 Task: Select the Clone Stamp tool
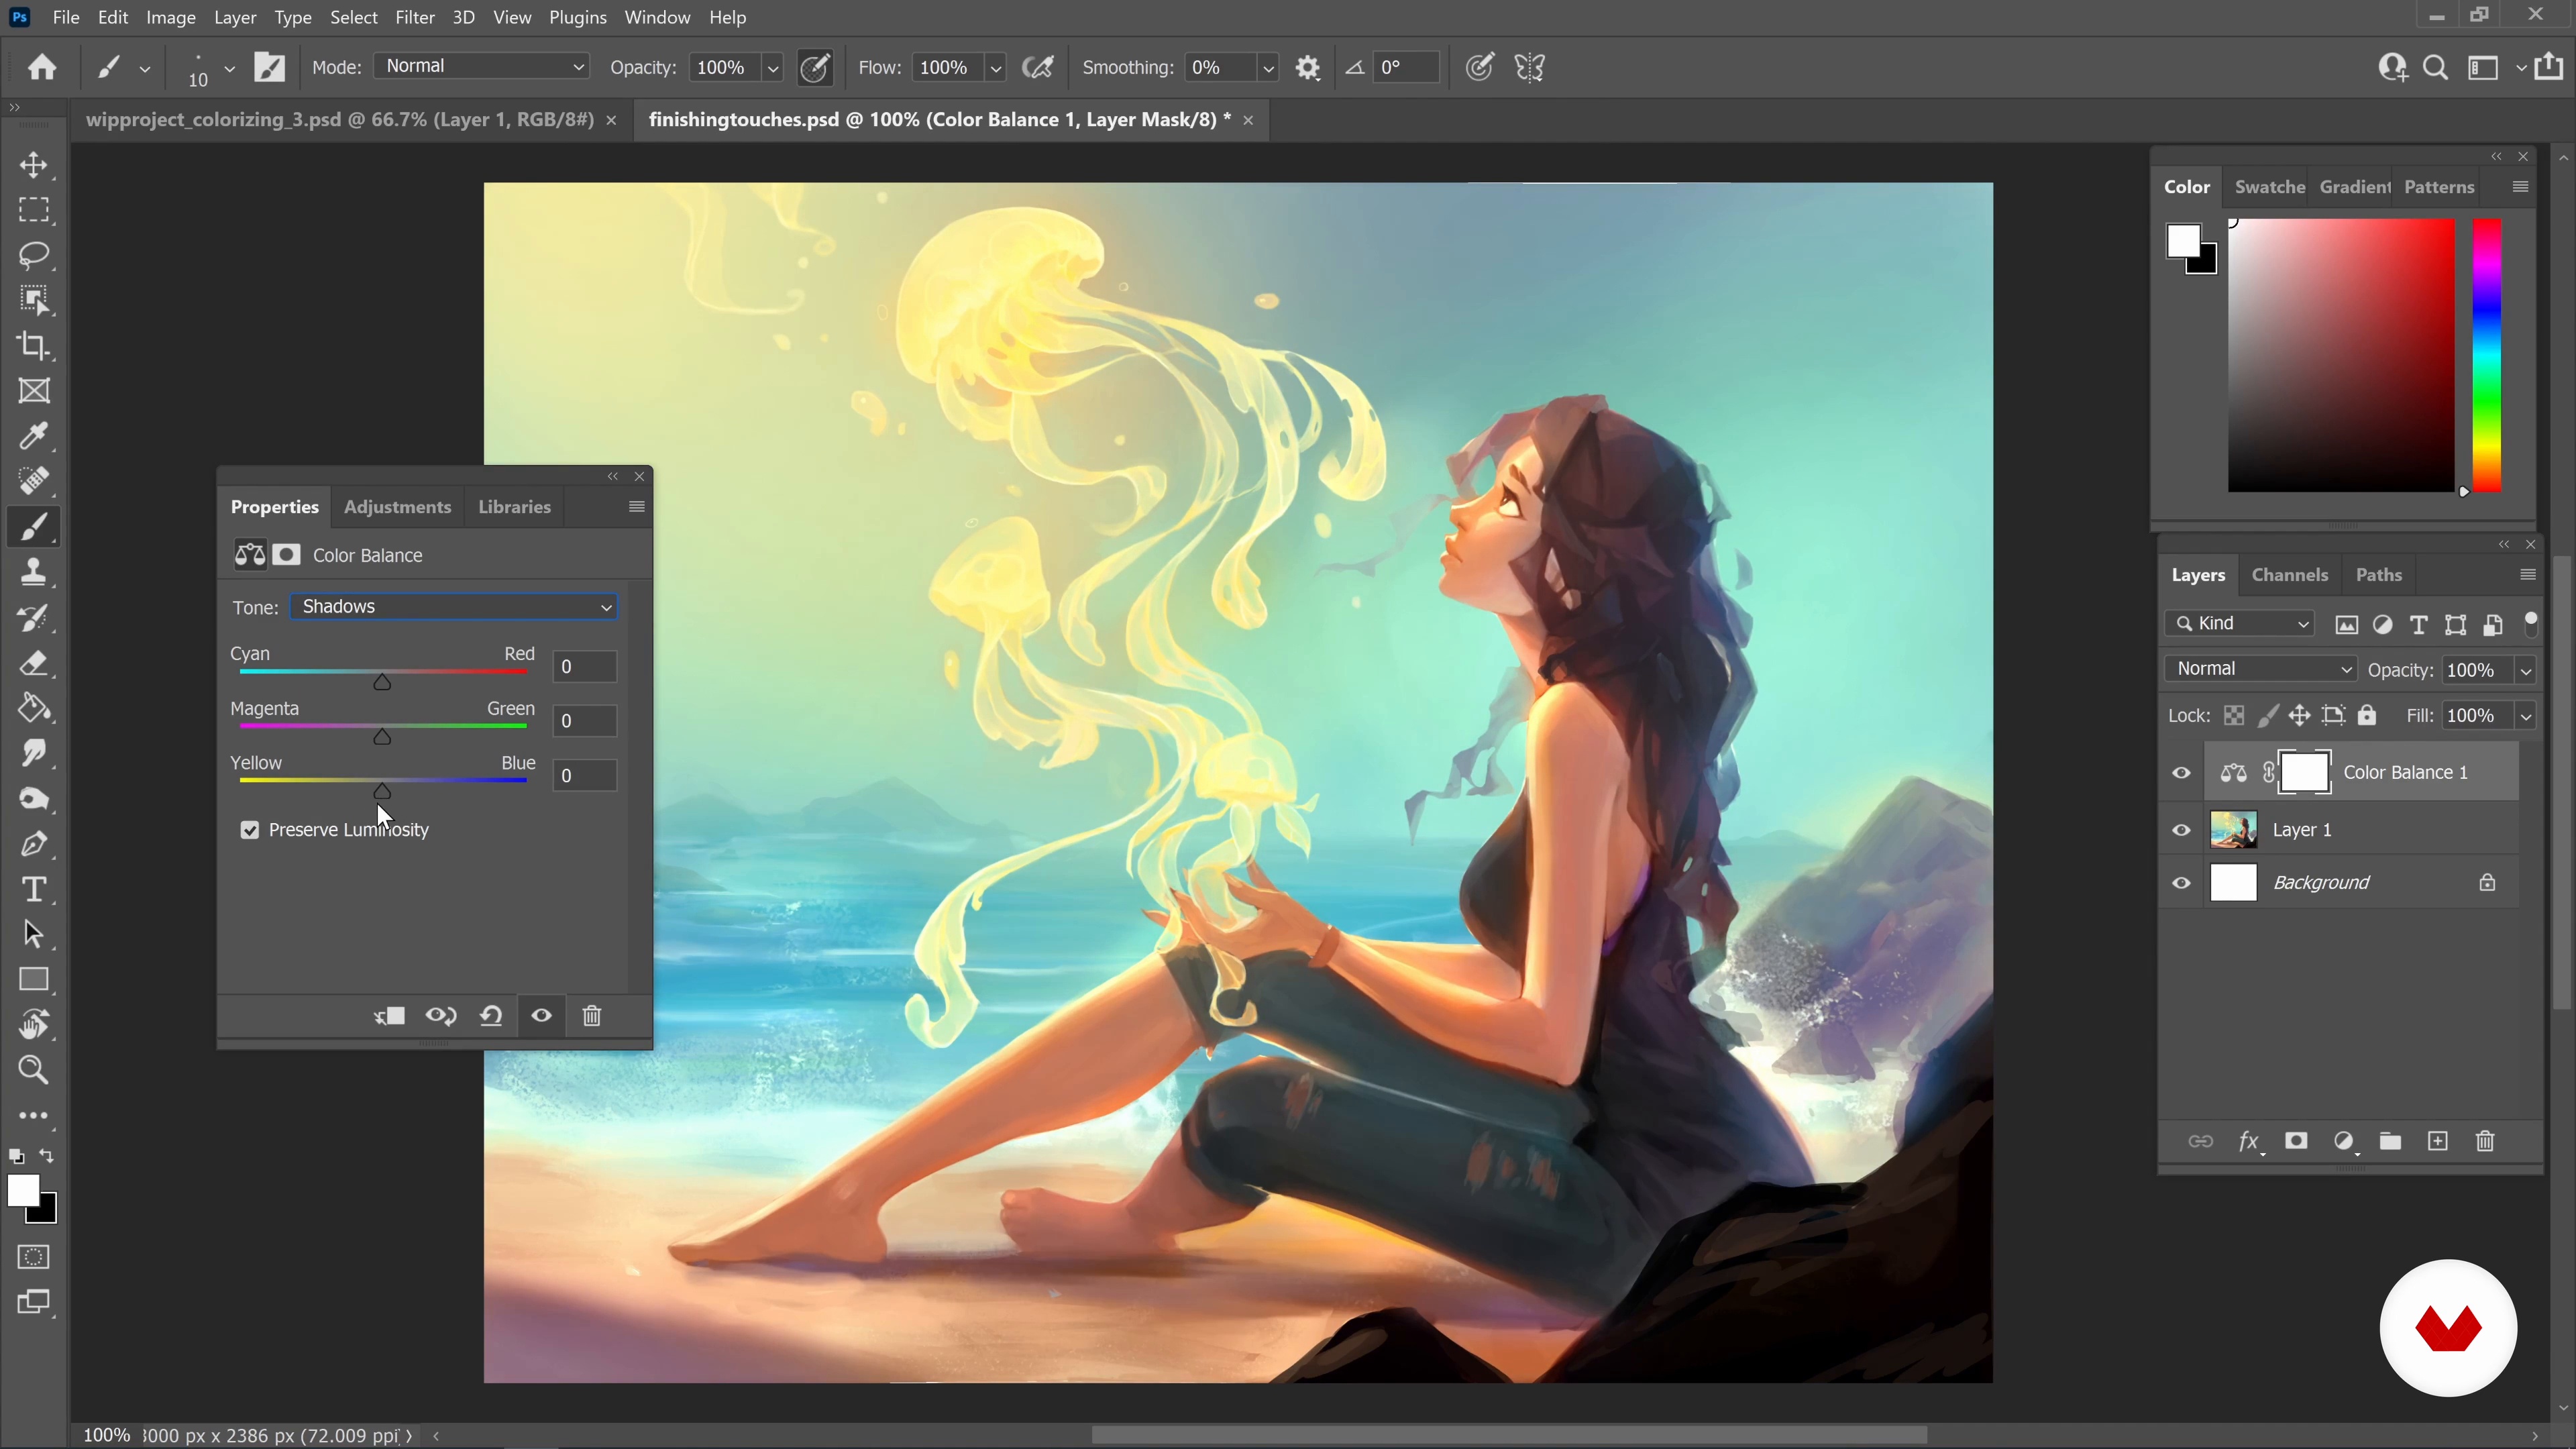click(x=34, y=572)
